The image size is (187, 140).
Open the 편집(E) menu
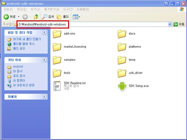point(22,9)
